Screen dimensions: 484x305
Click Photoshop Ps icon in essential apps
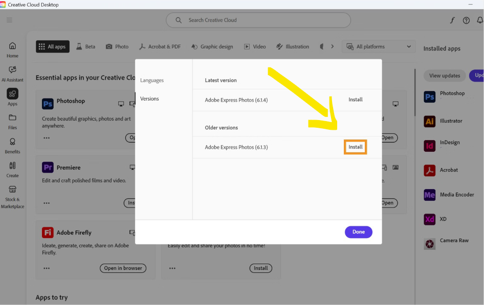(48, 104)
